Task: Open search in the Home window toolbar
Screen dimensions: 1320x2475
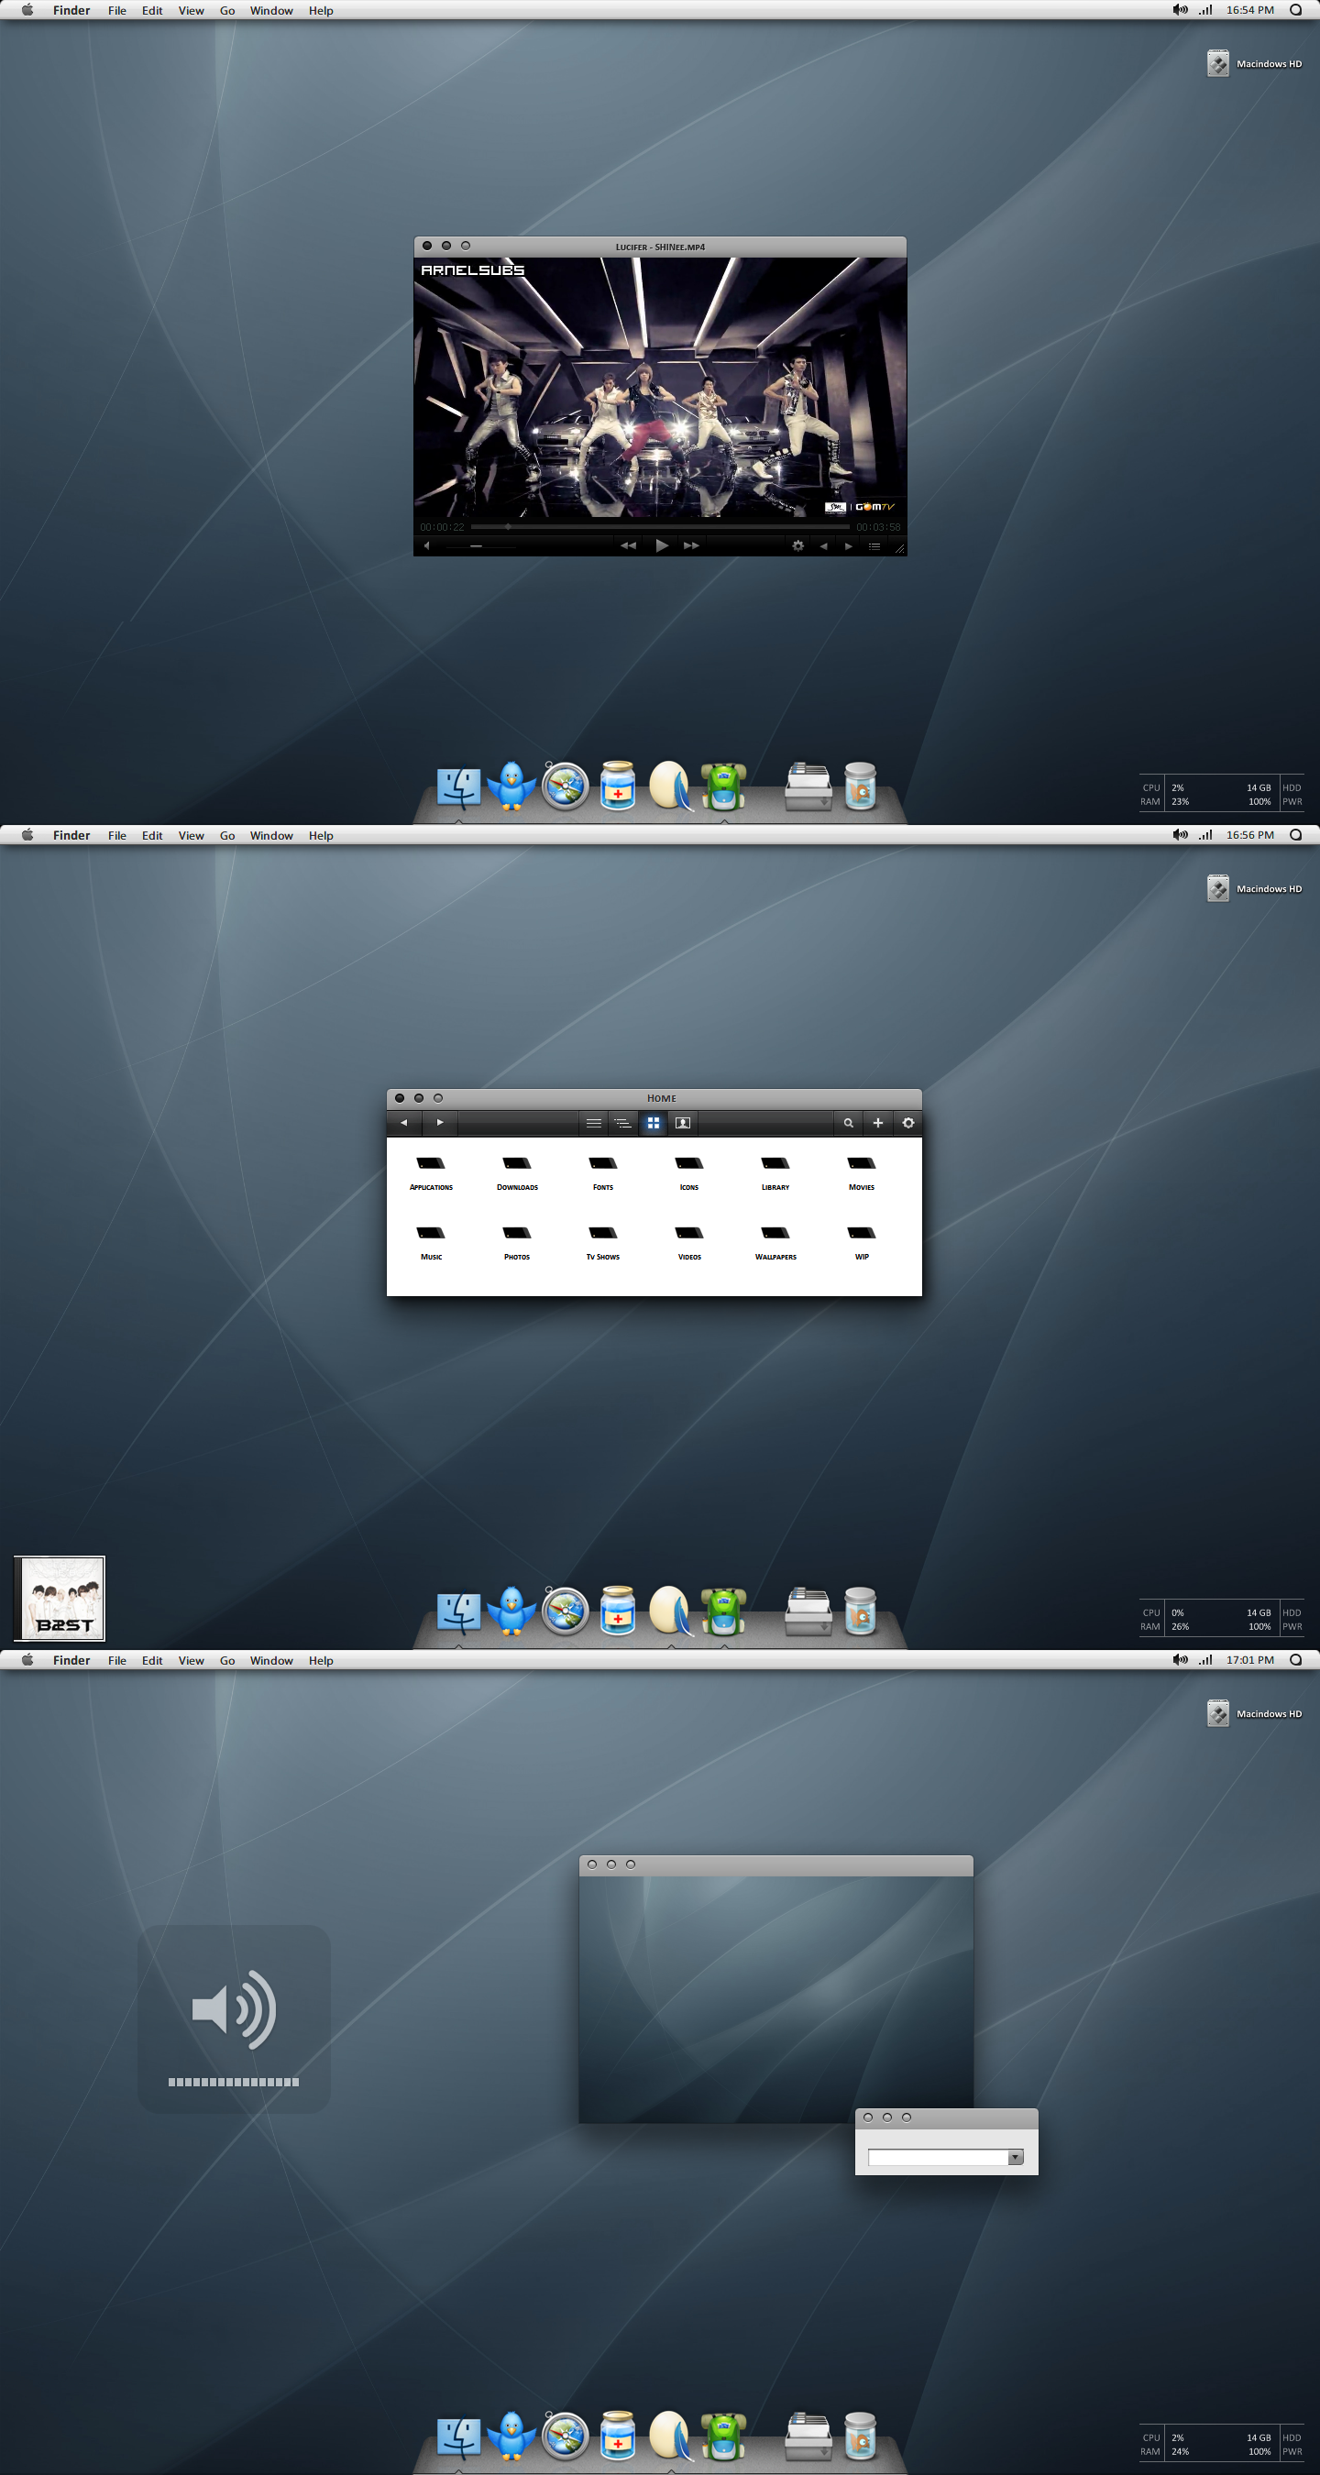Action: [848, 1122]
